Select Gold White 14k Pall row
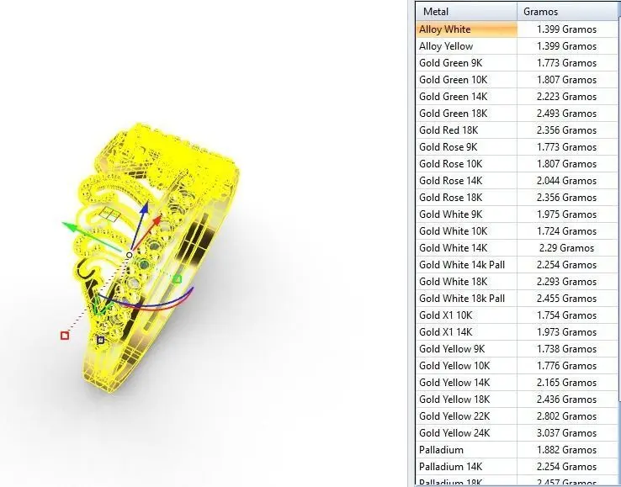This screenshot has width=621, height=487. [x=517, y=265]
